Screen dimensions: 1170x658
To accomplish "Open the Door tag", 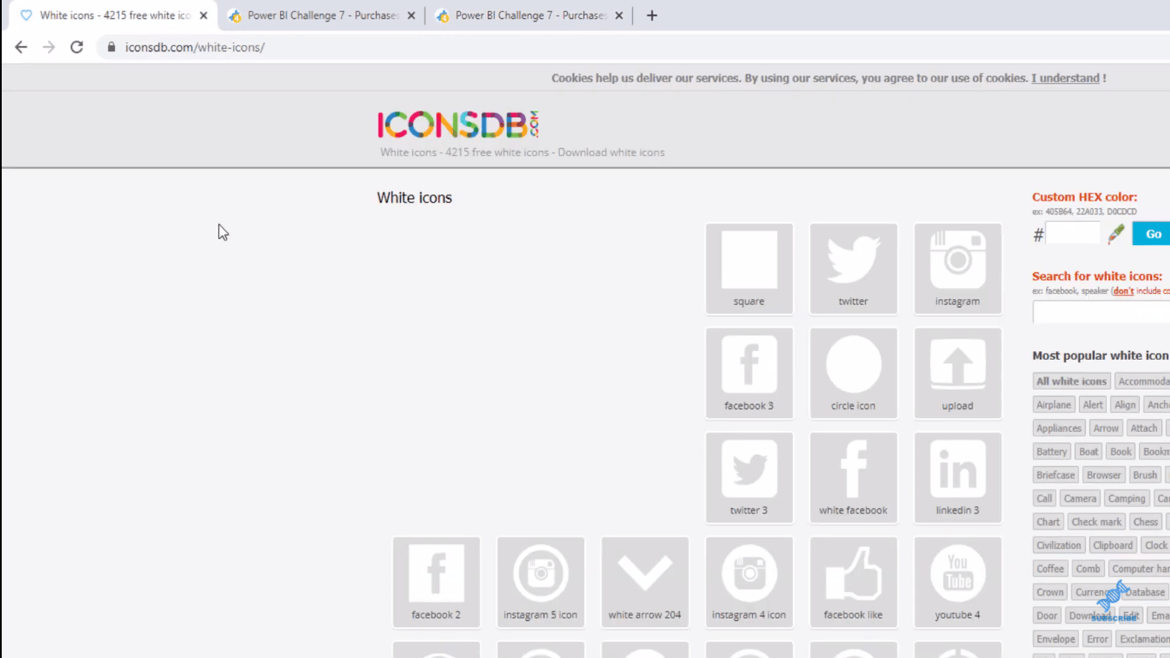I will coord(1047,615).
